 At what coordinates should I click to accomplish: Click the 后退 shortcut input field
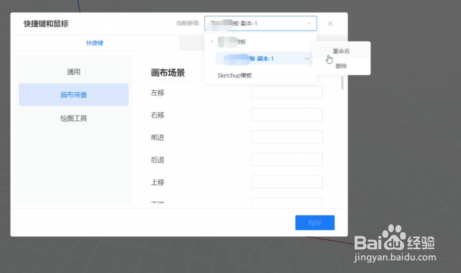pyautogui.click(x=287, y=159)
